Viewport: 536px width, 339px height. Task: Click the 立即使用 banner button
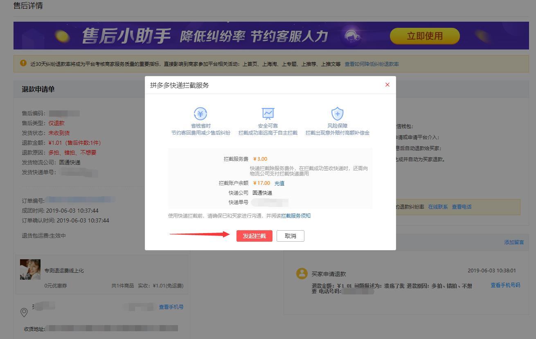[424, 36]
